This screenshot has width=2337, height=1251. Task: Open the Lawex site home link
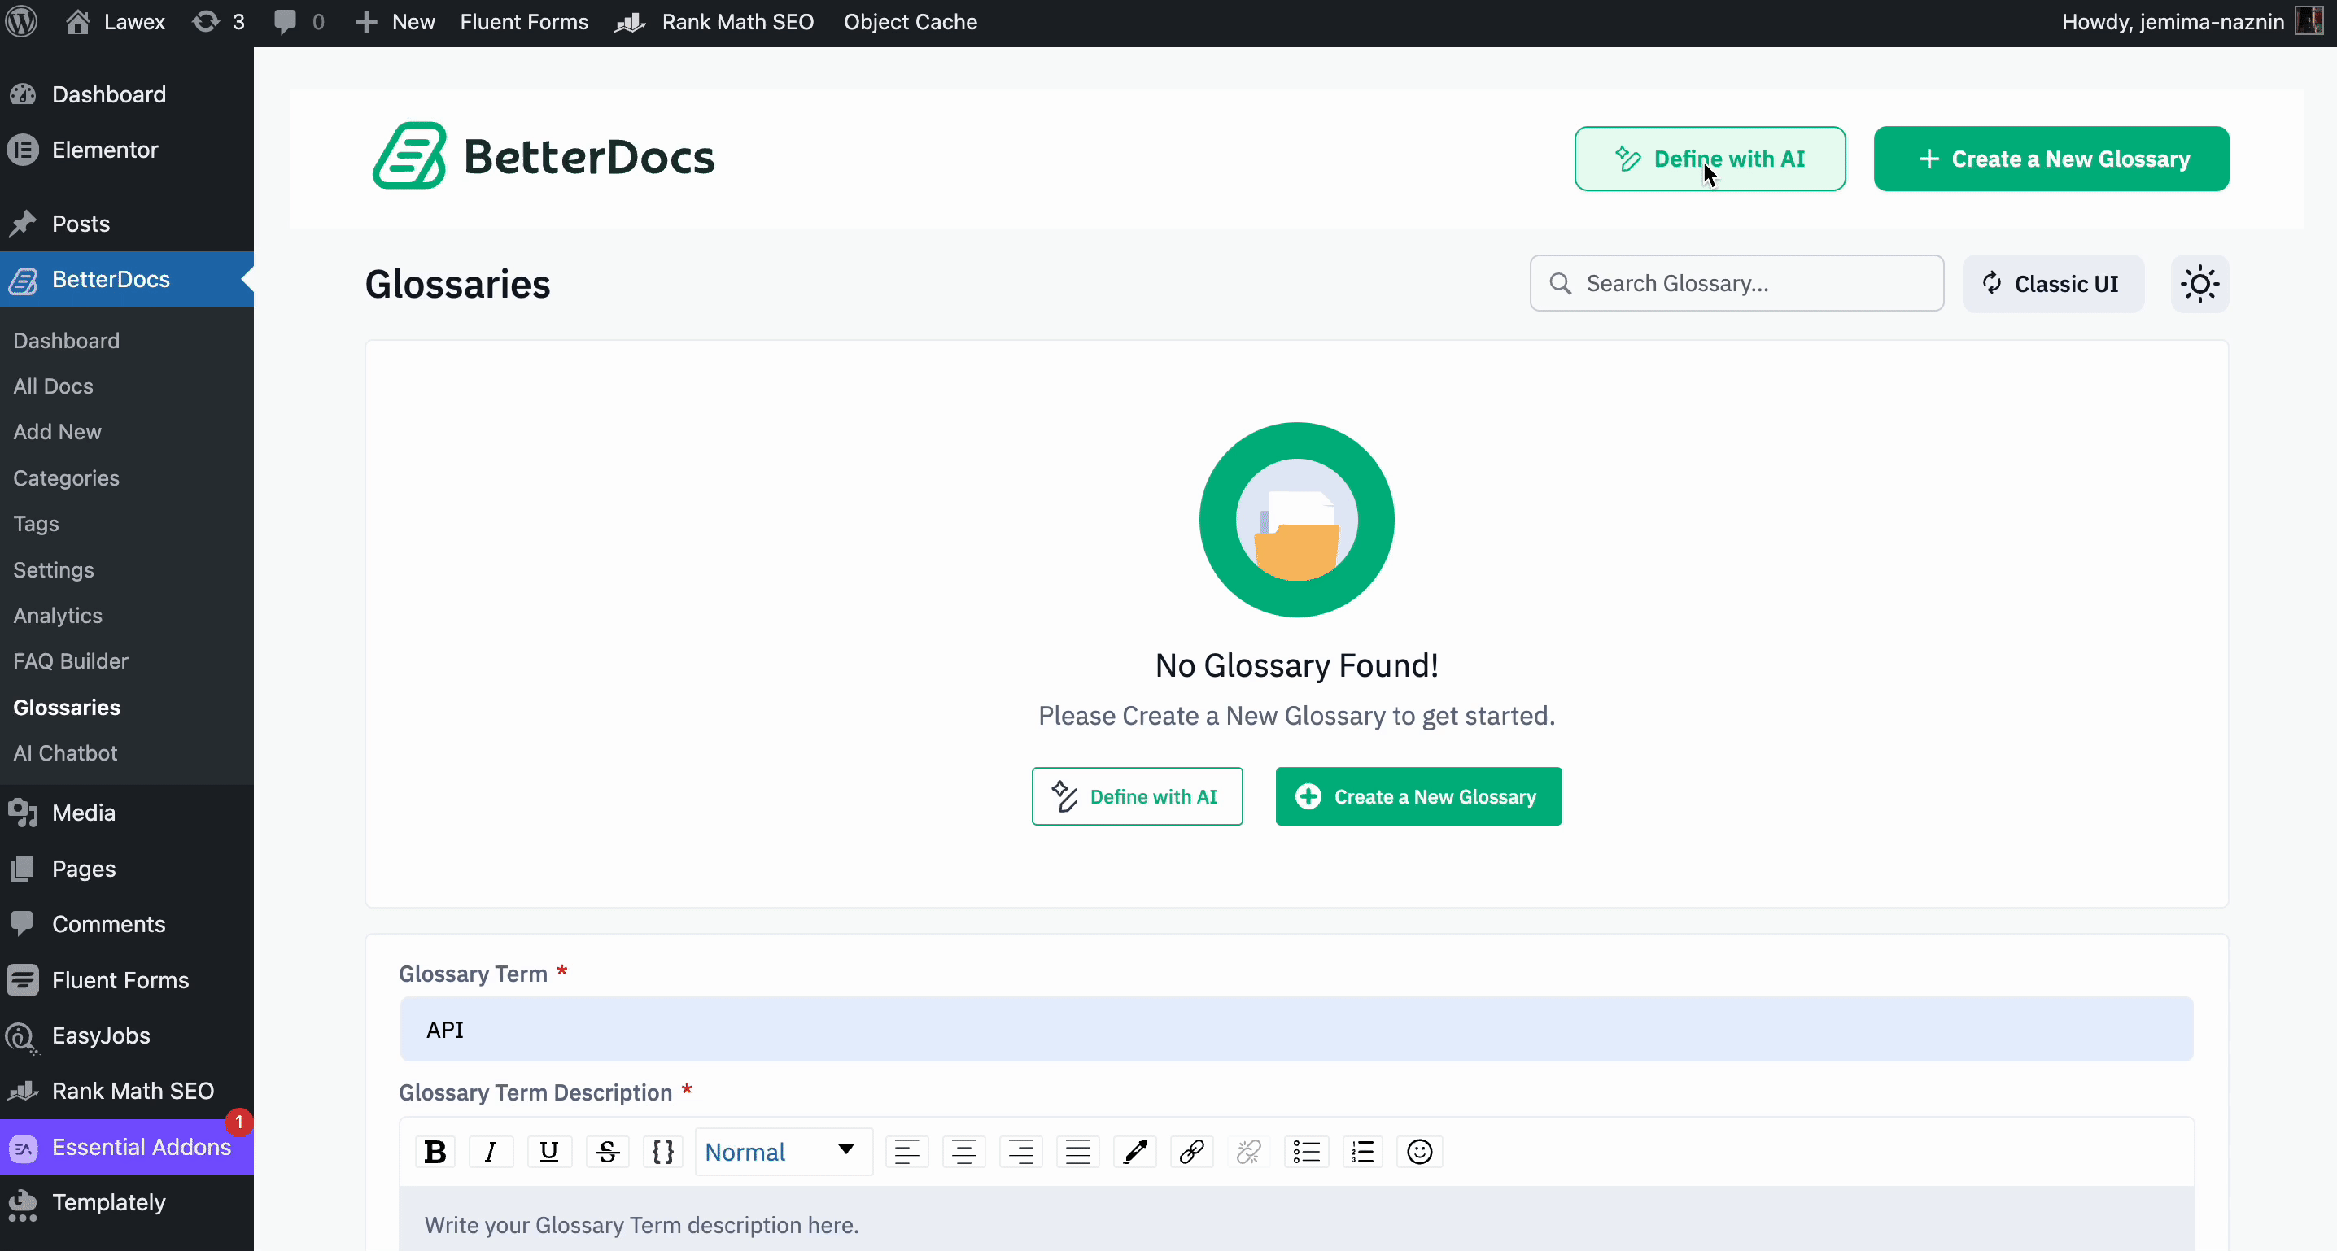pos(116,22)
